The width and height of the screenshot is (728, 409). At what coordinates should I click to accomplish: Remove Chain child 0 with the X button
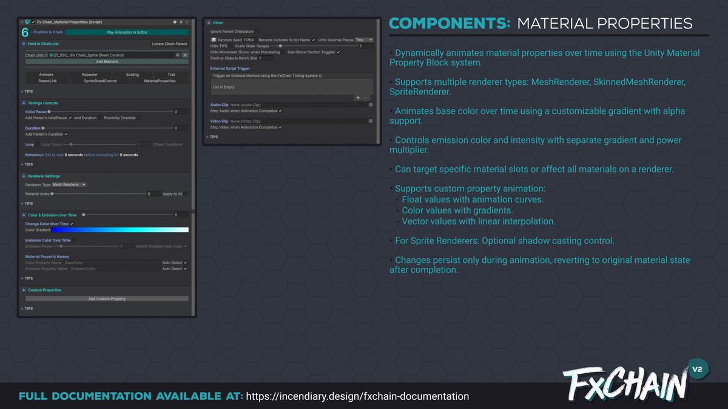click(185, 55)
